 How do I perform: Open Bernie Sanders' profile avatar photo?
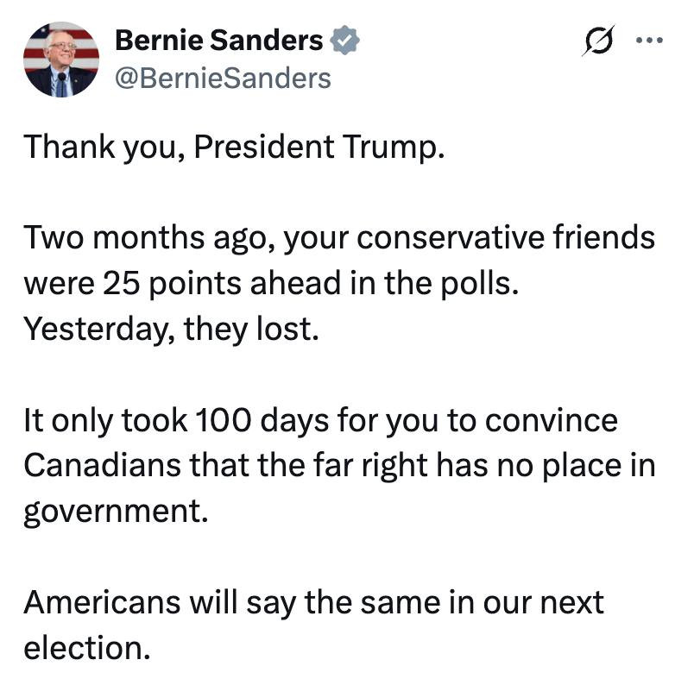click(x=61, y=59)
